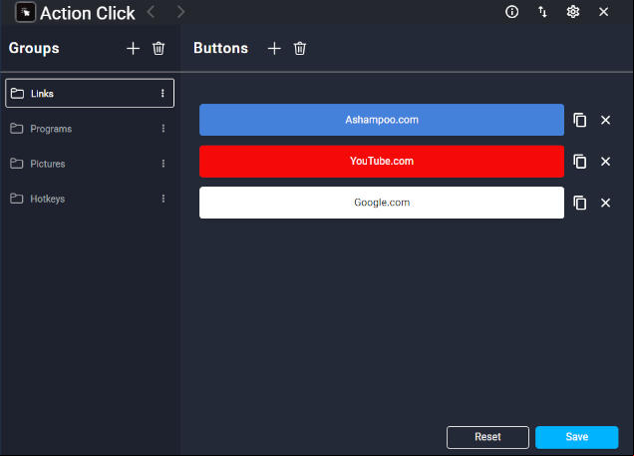Screen dimensions: 634x456
Task: Delete button using Buttons trash icon
Action: [x=300, y=48]
